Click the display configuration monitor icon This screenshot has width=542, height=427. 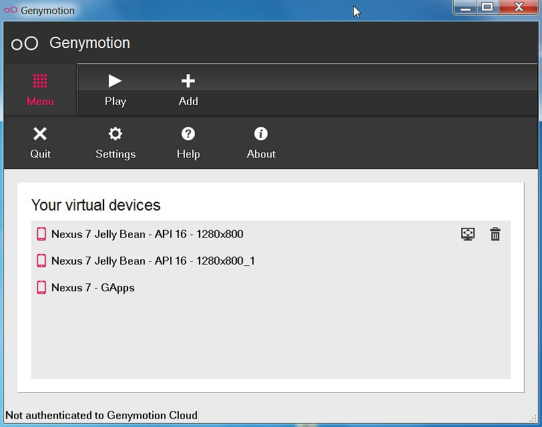click(468, 234)
